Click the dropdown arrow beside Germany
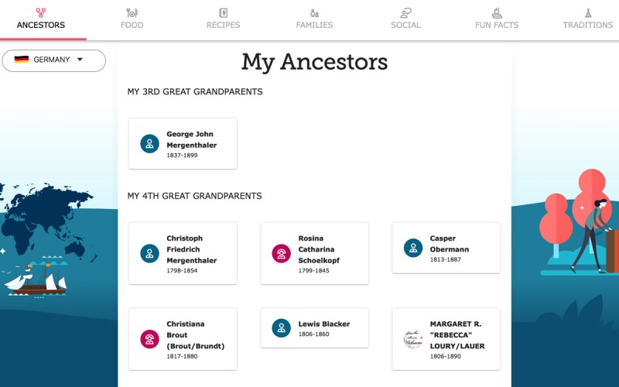This screenshot has height=387, width=619. (x=80, y=60)
